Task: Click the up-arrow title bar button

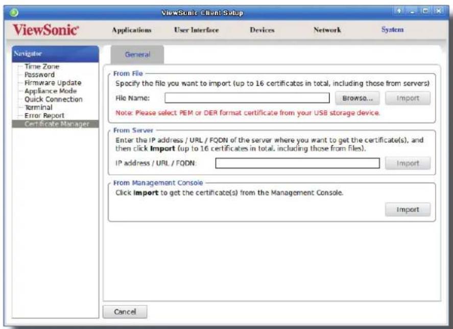Action: click(x=399, y=11)
